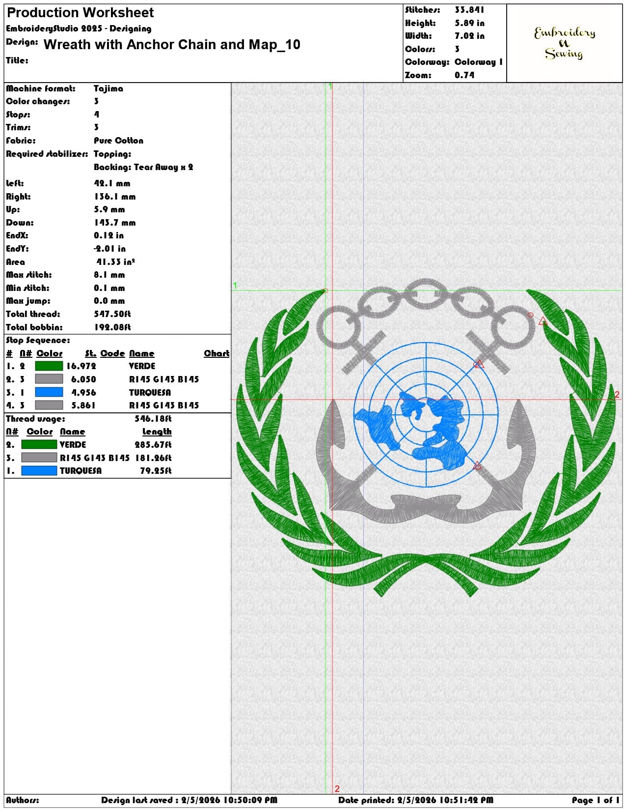Click gray swatch in stop sequence row 4
The width and height of the screenshot is (626, 811).
tap(49, 405)
